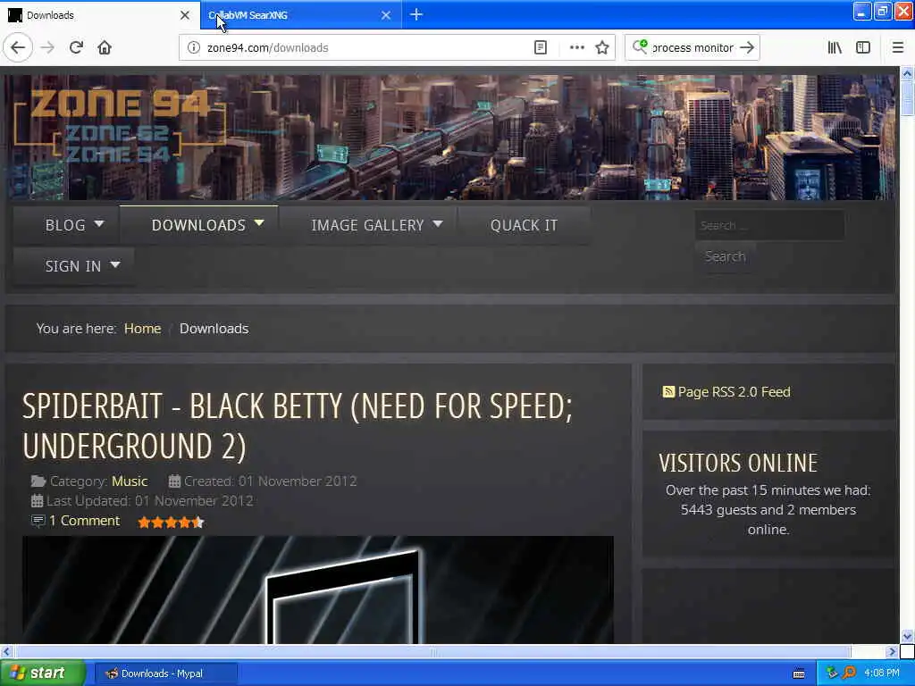Close the CollabVM SearXNG tab
915x686 pixels.
[x=386, y=15]
